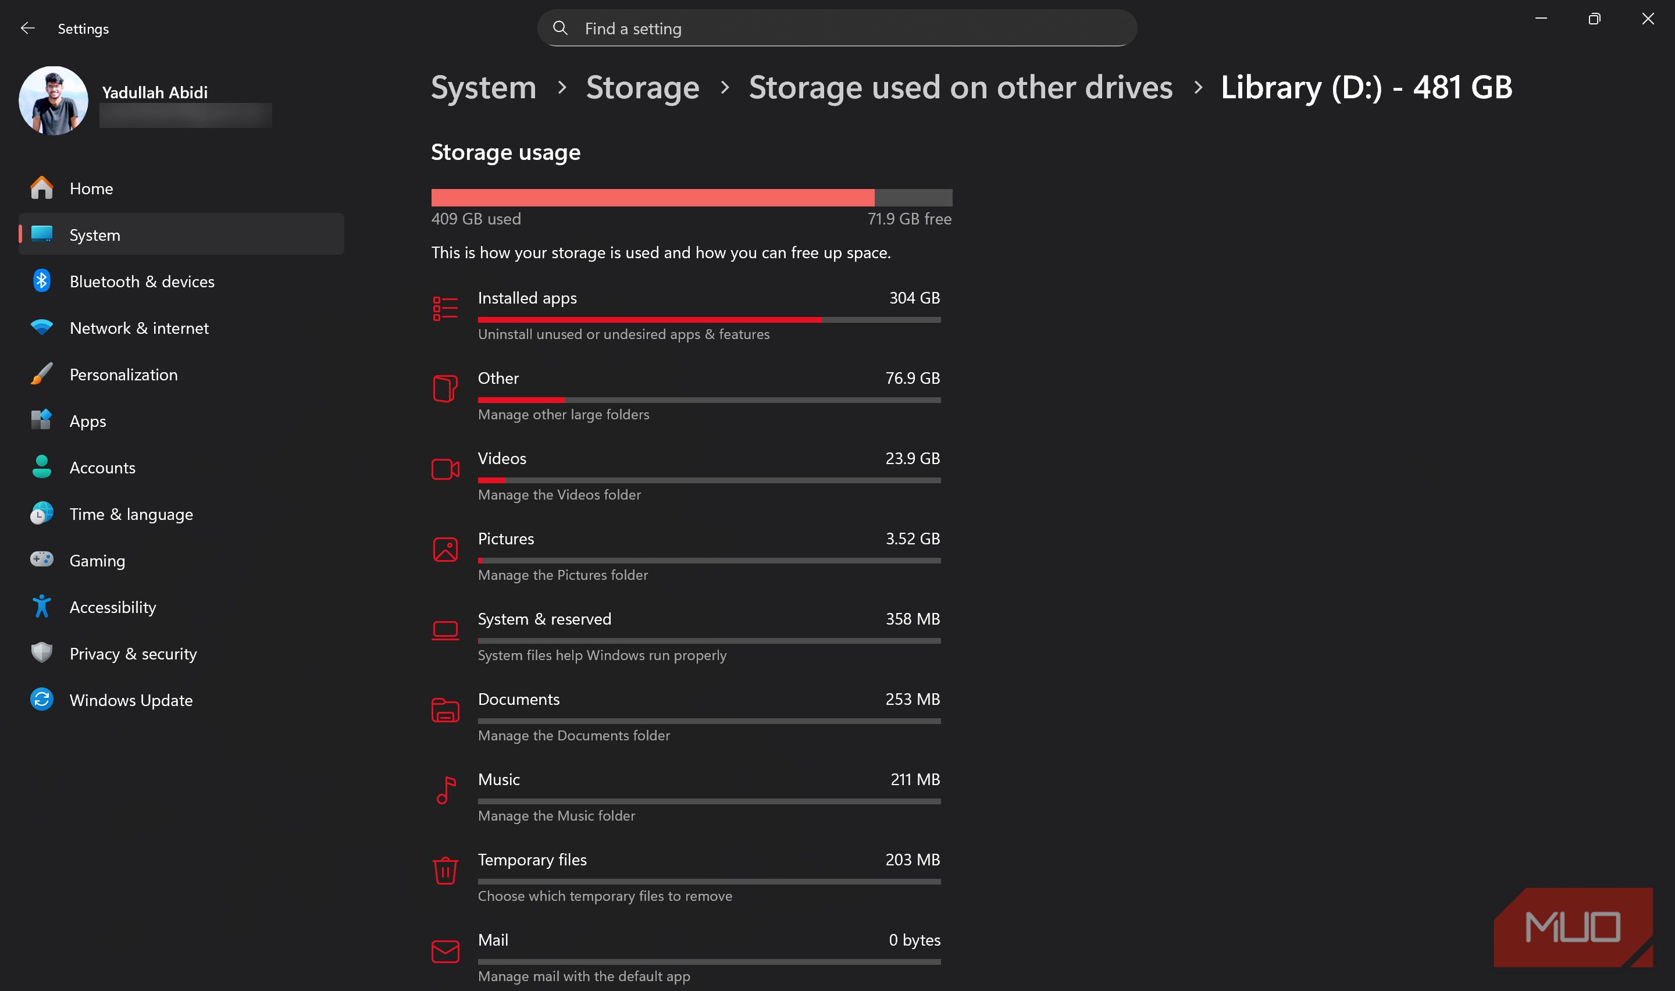The width and height of the screenshot is (1675, 991).
Task: Select the System sidebar item
Action: (181, 234)
